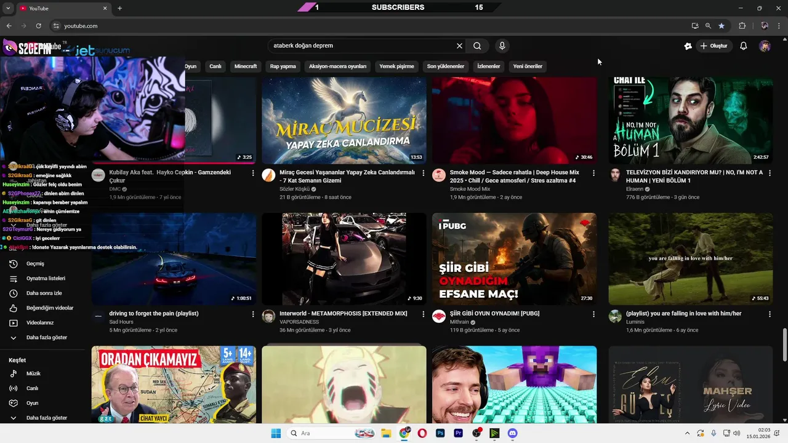The height and width of the screenshot is (443, 788).
Task: Open the PUBG Efsane Maç thumbnail
Action: click(514, 259)
